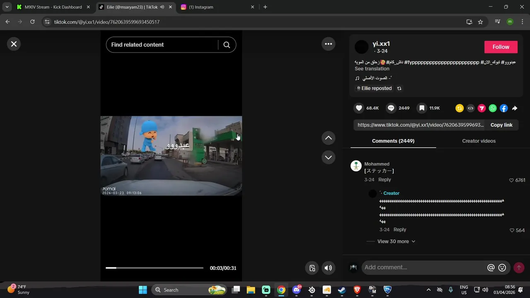Image resolution: width=530 pixels, height=298 pixels.
Task: Open the emoji picker in comment box
Action: pos(502,268)
